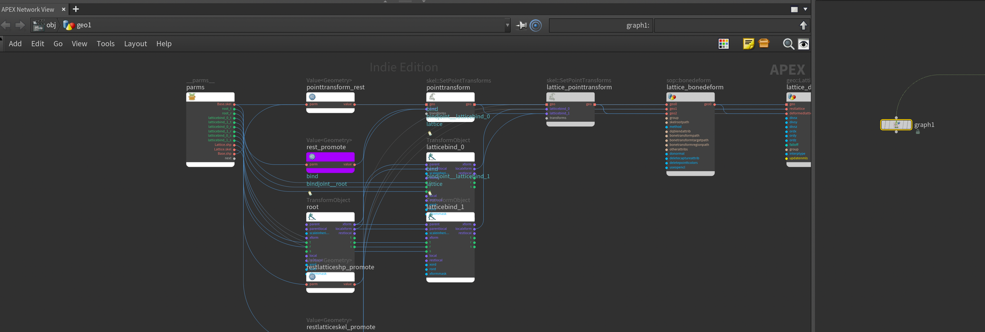Screen dimensions: 985x332
Task: Click the maximize pane icon
Action: (x=794, y=9)
